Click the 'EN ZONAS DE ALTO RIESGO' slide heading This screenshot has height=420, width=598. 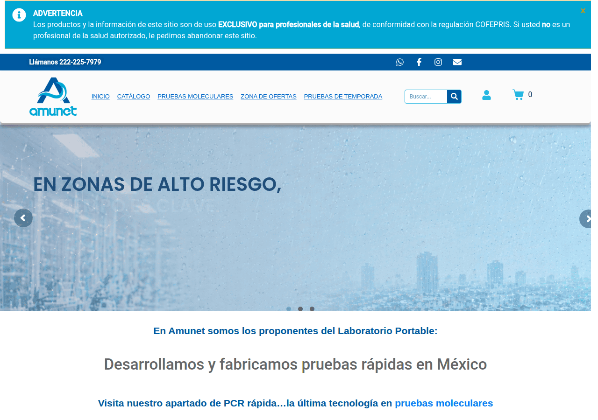coord(157,185)
